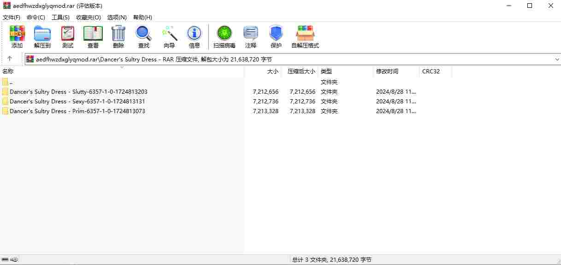
Task: Open the 文件(F) menu
Action: click(12, 17)
